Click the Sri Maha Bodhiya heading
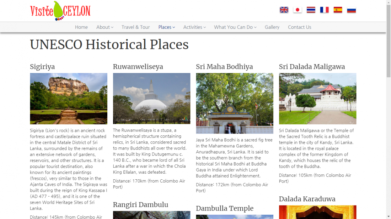The image size is (391, 219). pos(224,67)
